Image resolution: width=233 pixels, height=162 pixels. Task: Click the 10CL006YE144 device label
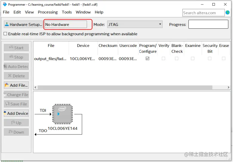pyautogui.click(x=63, y=129)
